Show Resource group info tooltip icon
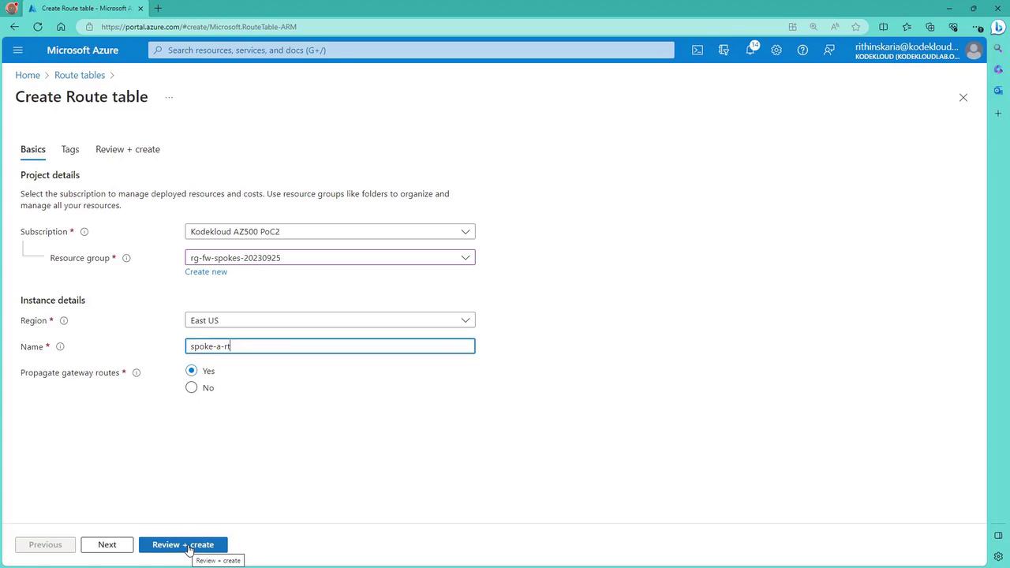 (x=126, y=258)
